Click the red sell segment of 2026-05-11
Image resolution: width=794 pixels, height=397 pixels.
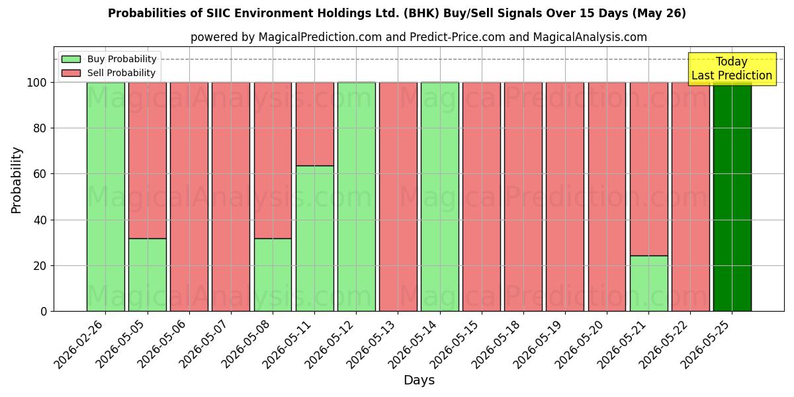tap(314, 124)
